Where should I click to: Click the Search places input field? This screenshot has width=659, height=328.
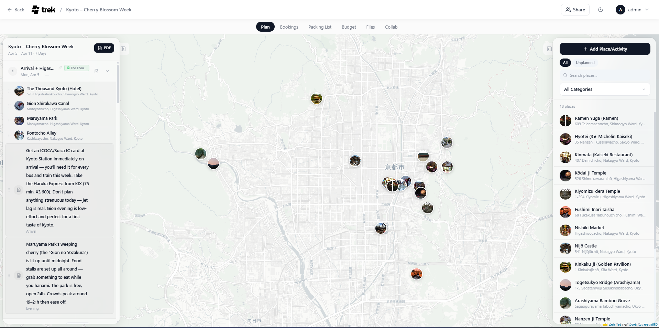[607, 75]
